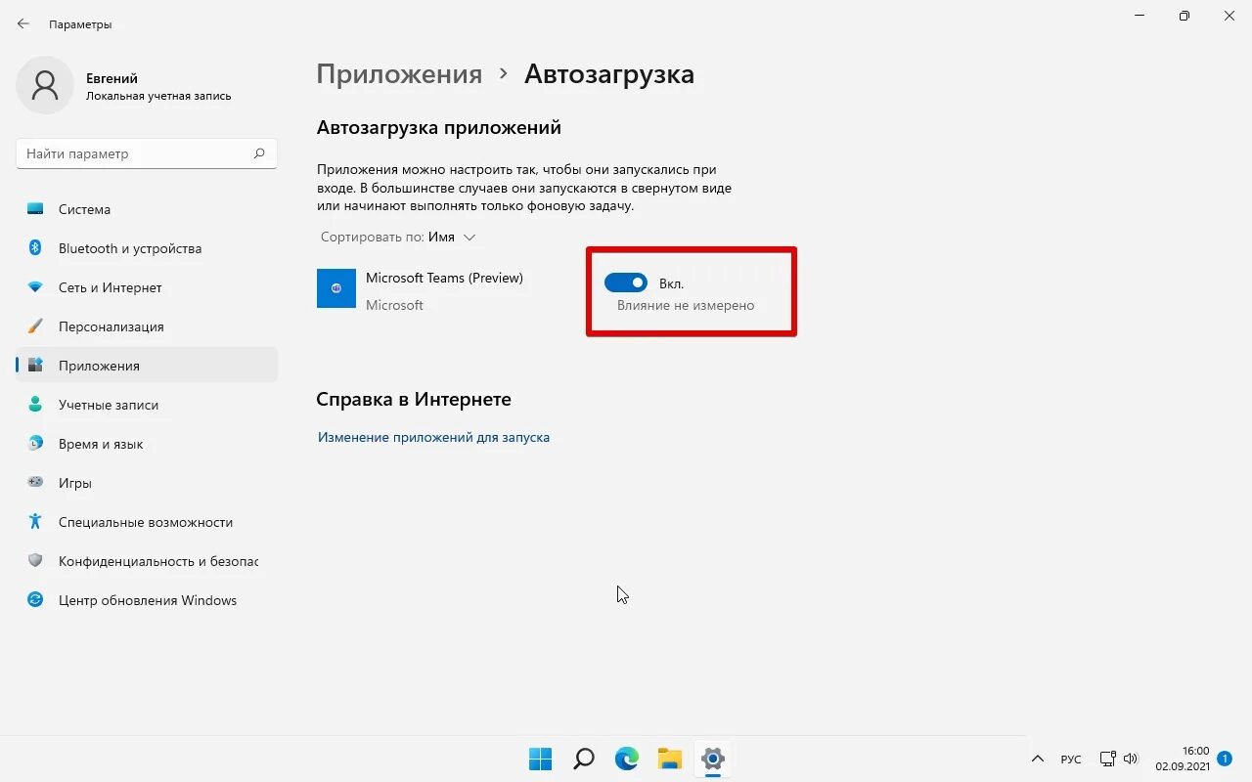Navigate to Время и язык
The width and height of the screenshot is (1252, 782).
pyautogui.click(x=147, y=444)
